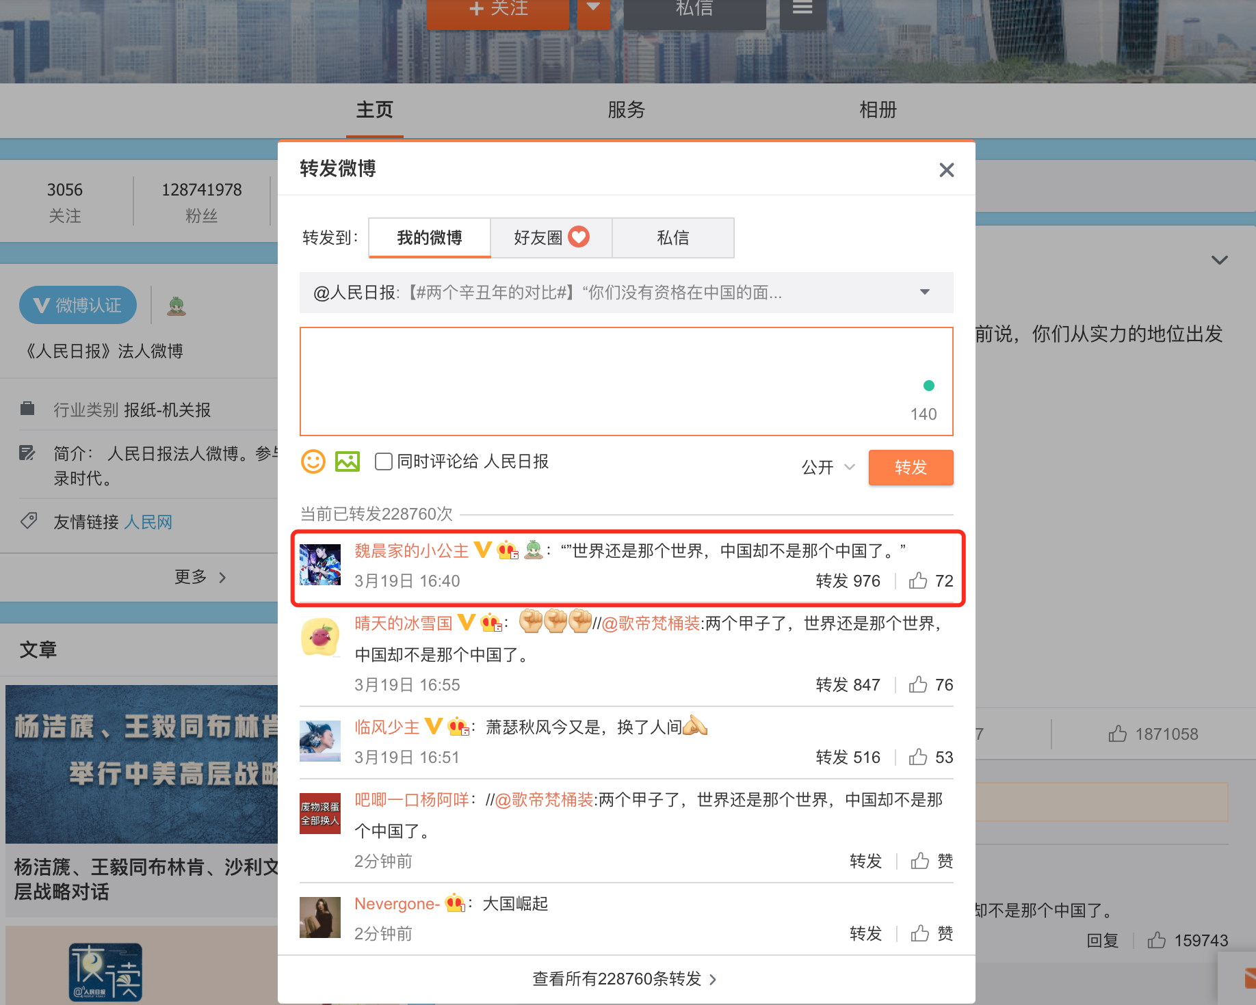Screen dimensions: 1256x1005
Task: Open 临风少主 user profile
Action: click(x=387, y=727)
